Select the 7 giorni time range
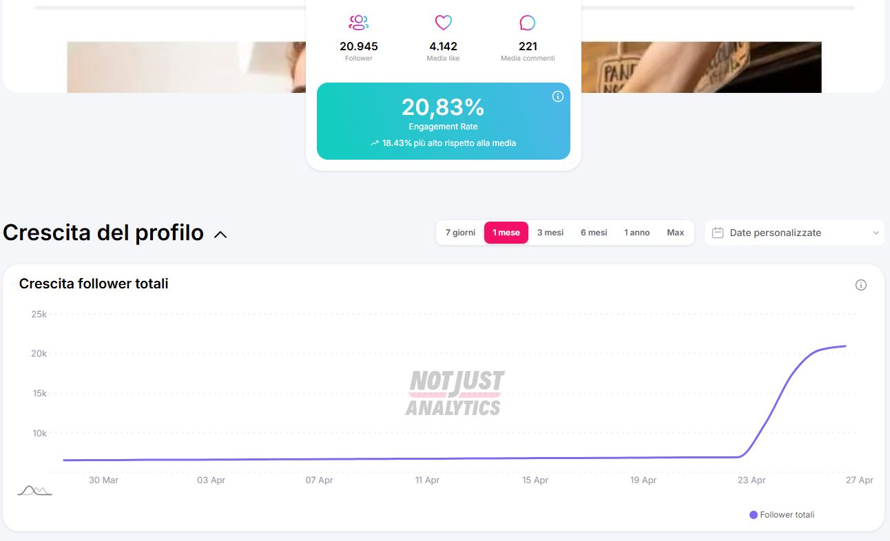 point(460,233)
